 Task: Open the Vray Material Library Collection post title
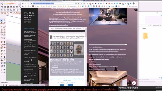click(x=69, y=37)
